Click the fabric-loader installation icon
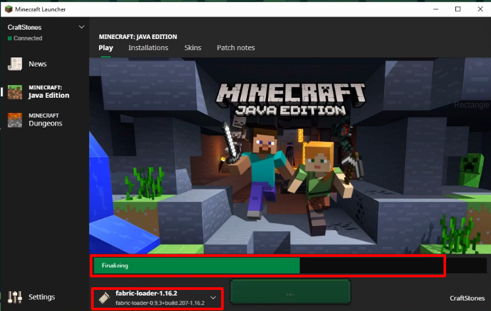Screen dimensions: 491x311 [104, 298]
